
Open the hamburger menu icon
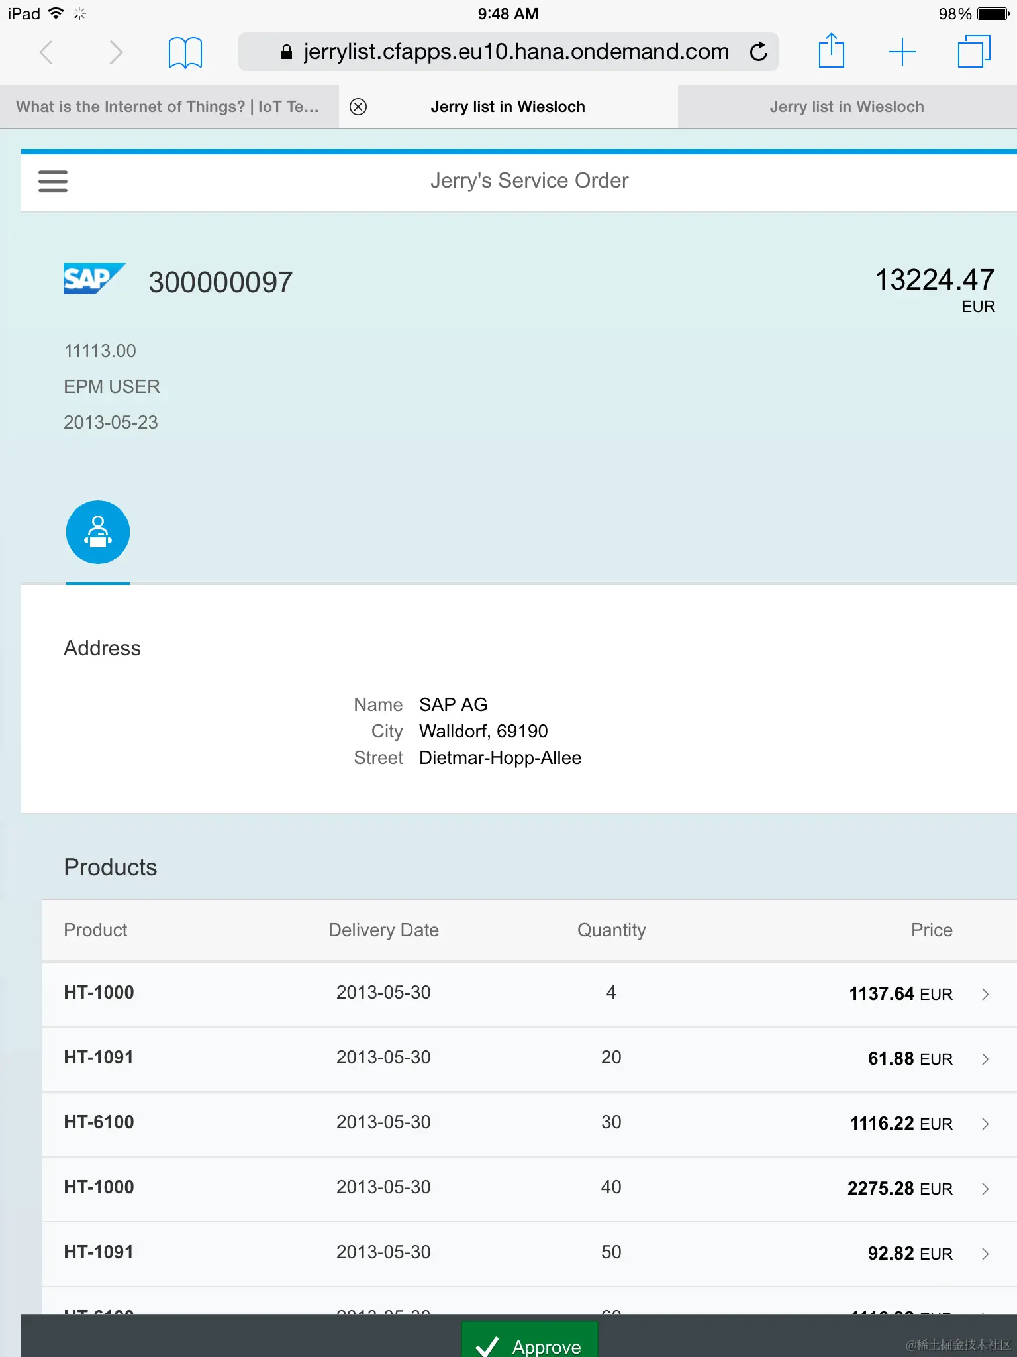click(53, 181)
